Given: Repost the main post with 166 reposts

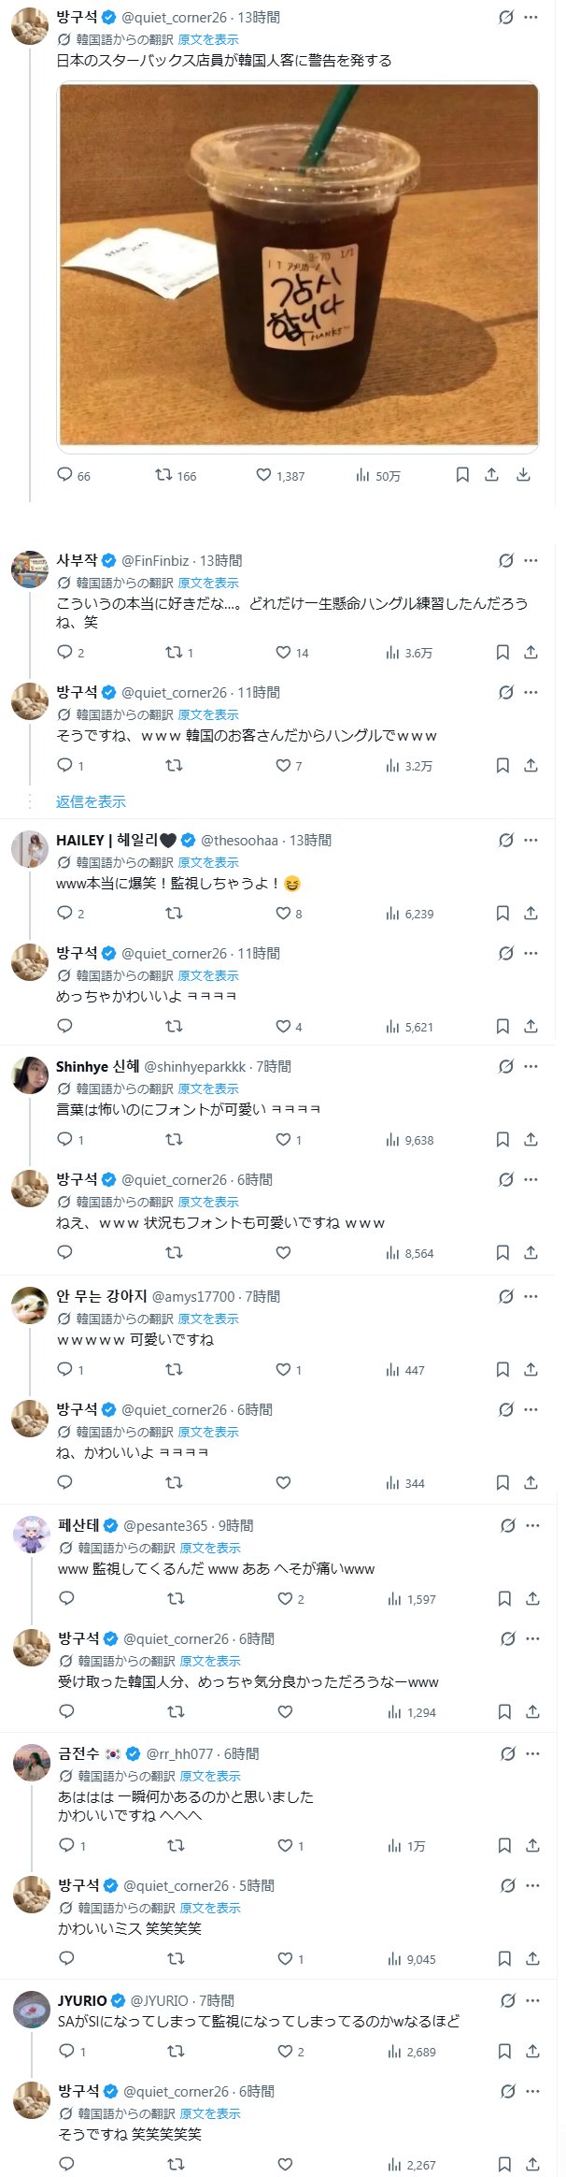Looking at the screenshot, I should (x=164, y=475).
